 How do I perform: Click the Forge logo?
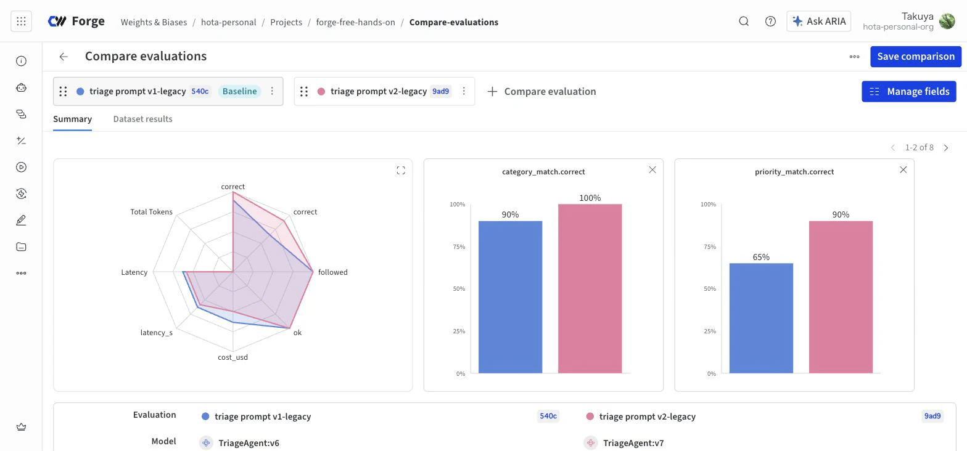coord(76,21)
